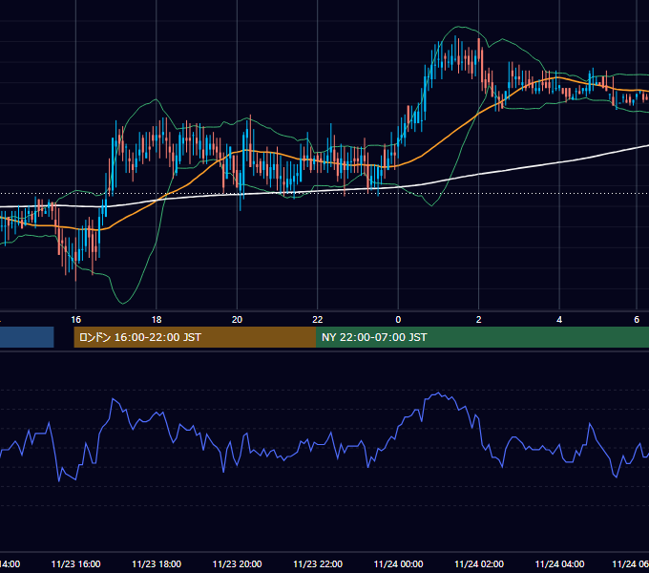Click the NY 22:00-07:00 JST session bar
The width and height of the screenshot is (649, 573).
(x=482, y=337)
